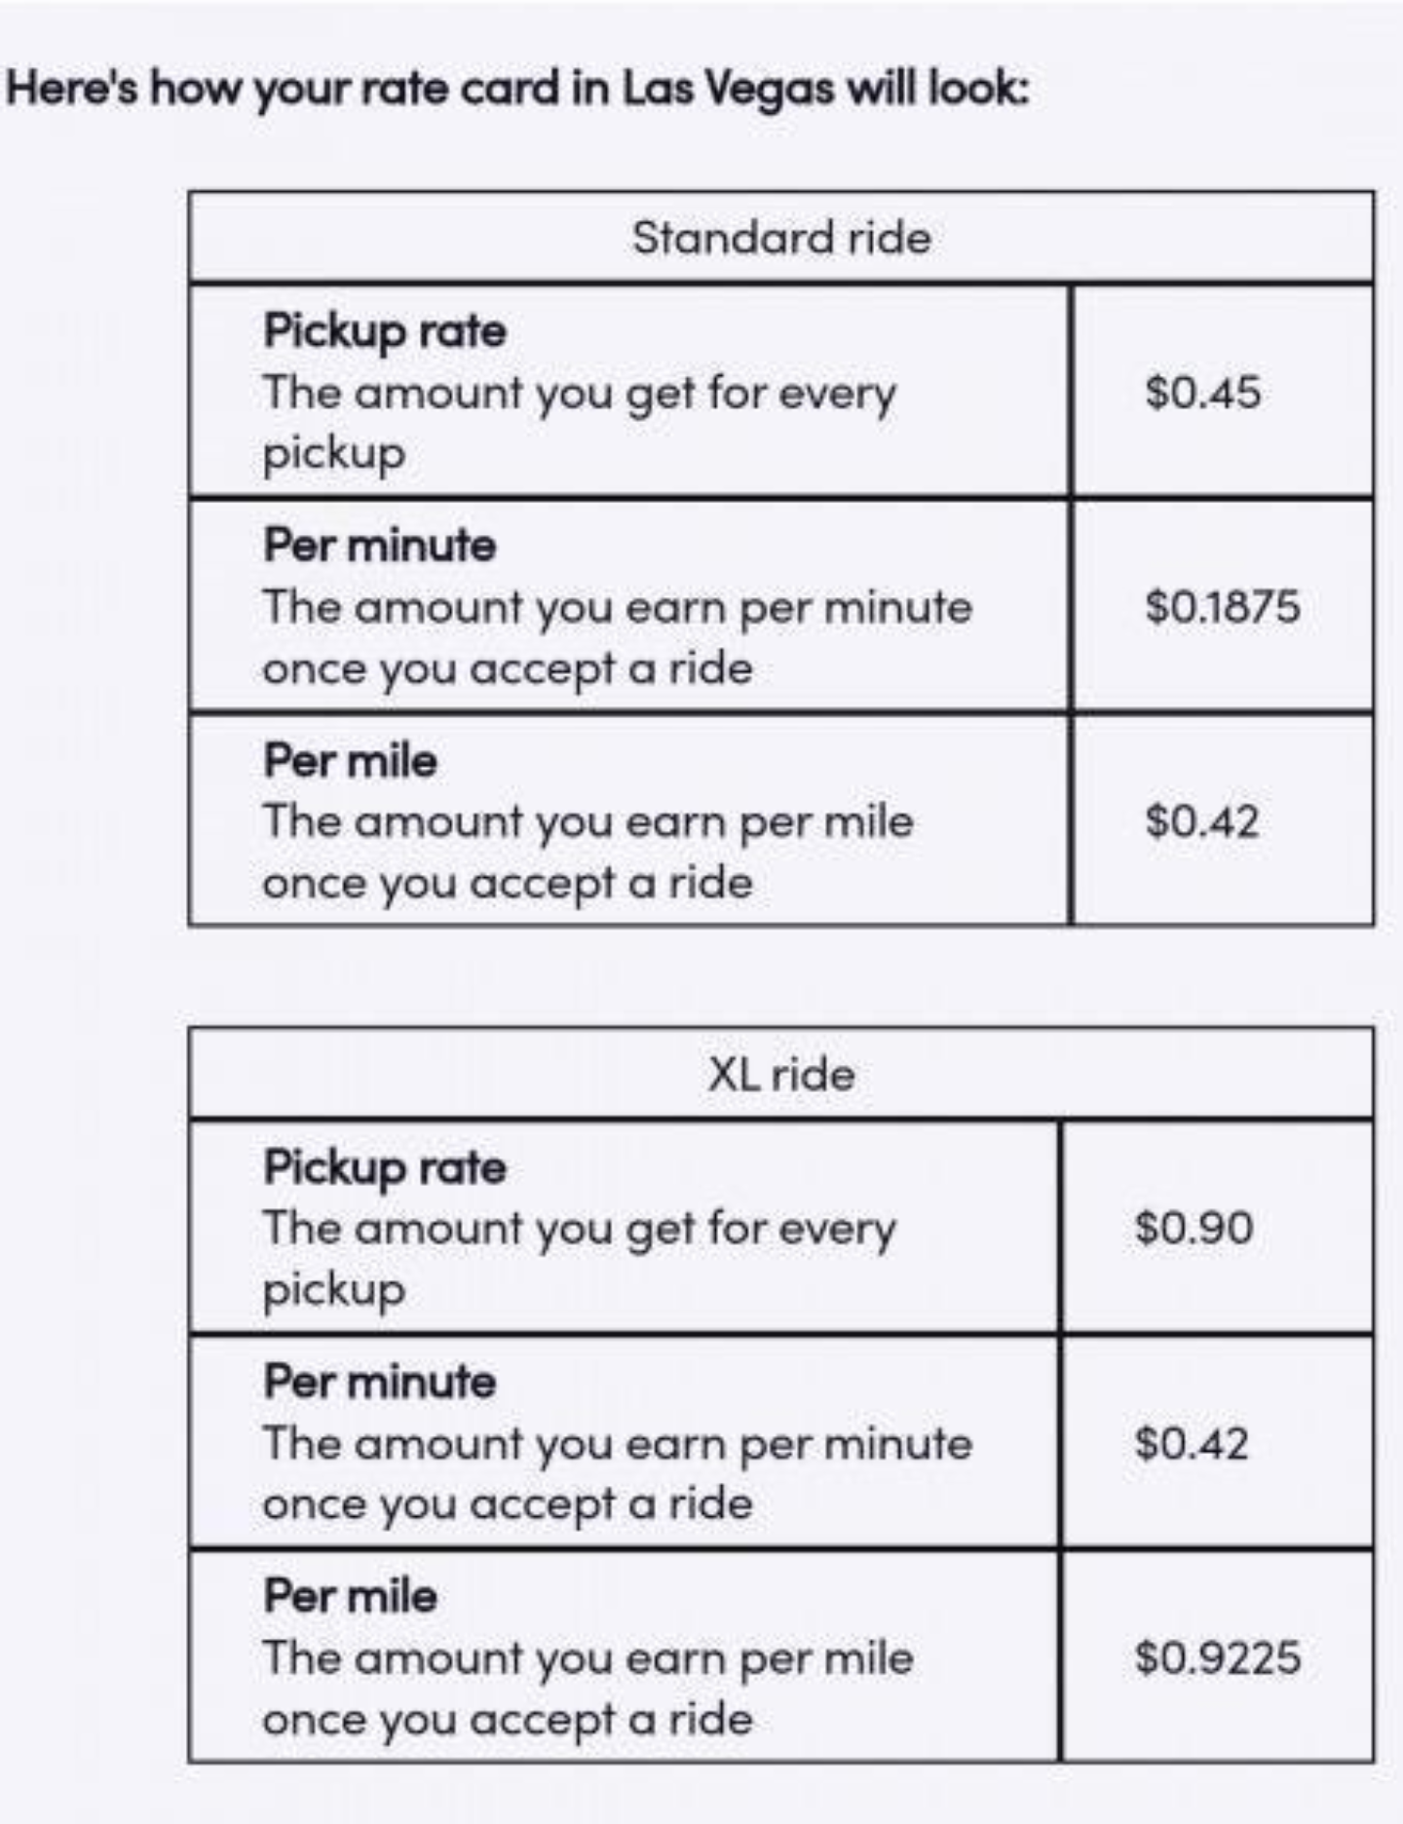
Task: Click Standard ride per minute description text
Action: coord(617,638)
